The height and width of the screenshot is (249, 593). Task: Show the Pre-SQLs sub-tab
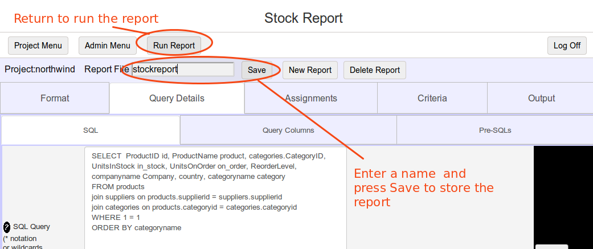pos(495,130)
